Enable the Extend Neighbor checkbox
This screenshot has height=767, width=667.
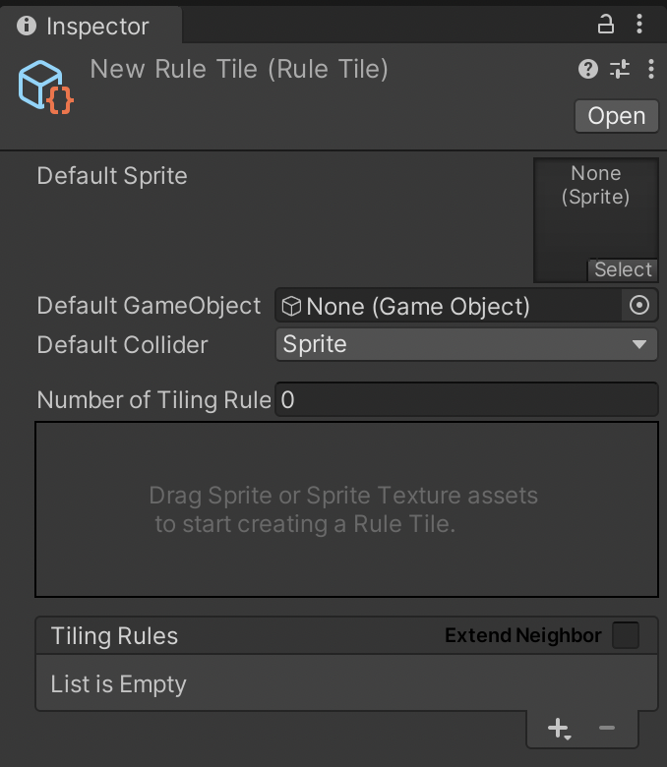click(x=626, y=635)
